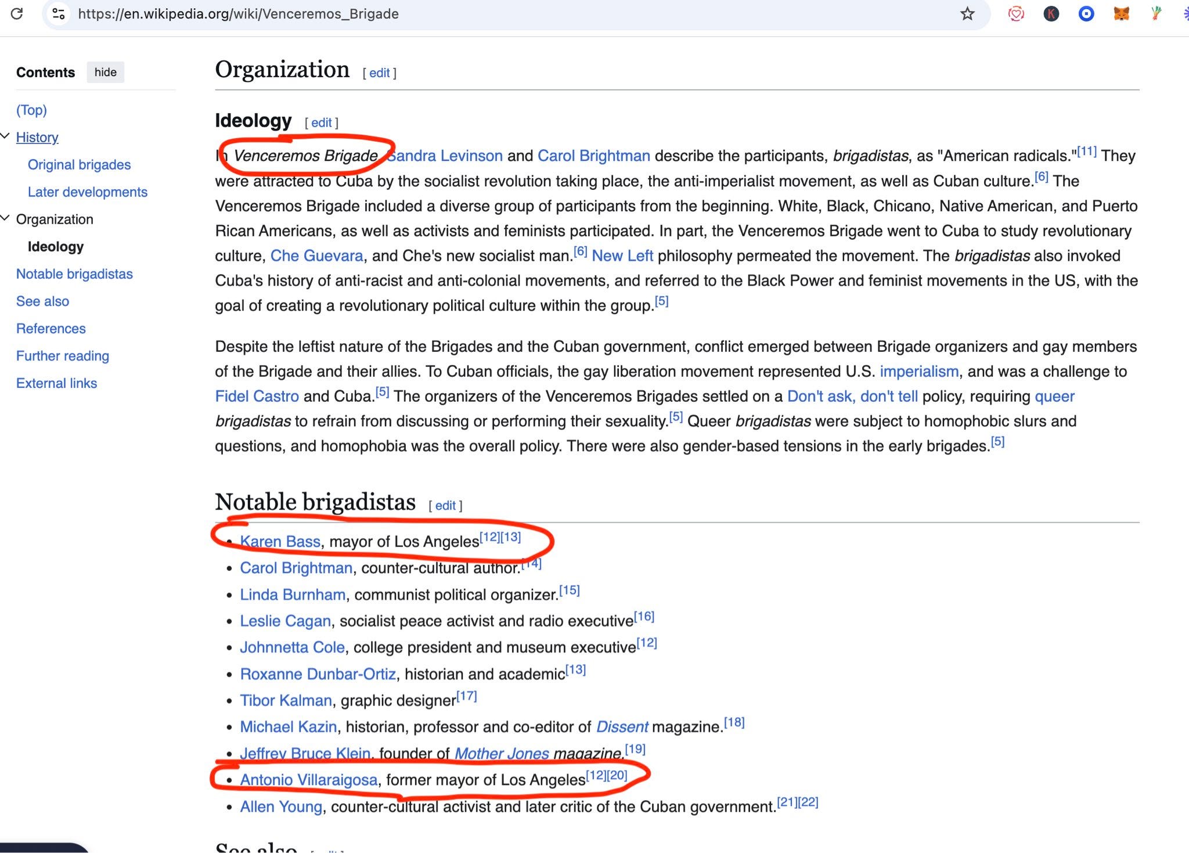Bookmark this page with star icon
Image resolution: width=1189 pixels, height=853 pixels.
[x=967, y=13]
